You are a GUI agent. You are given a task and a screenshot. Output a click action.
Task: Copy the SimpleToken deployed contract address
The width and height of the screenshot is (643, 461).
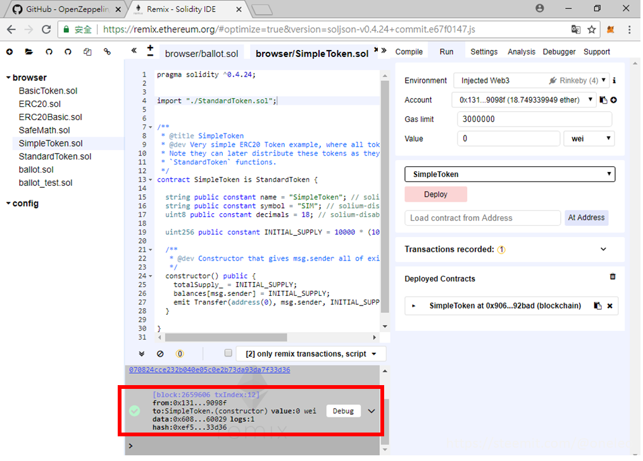598,305
